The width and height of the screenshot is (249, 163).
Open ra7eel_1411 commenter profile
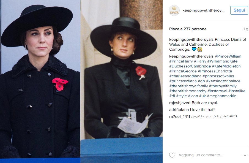[180, 116]
